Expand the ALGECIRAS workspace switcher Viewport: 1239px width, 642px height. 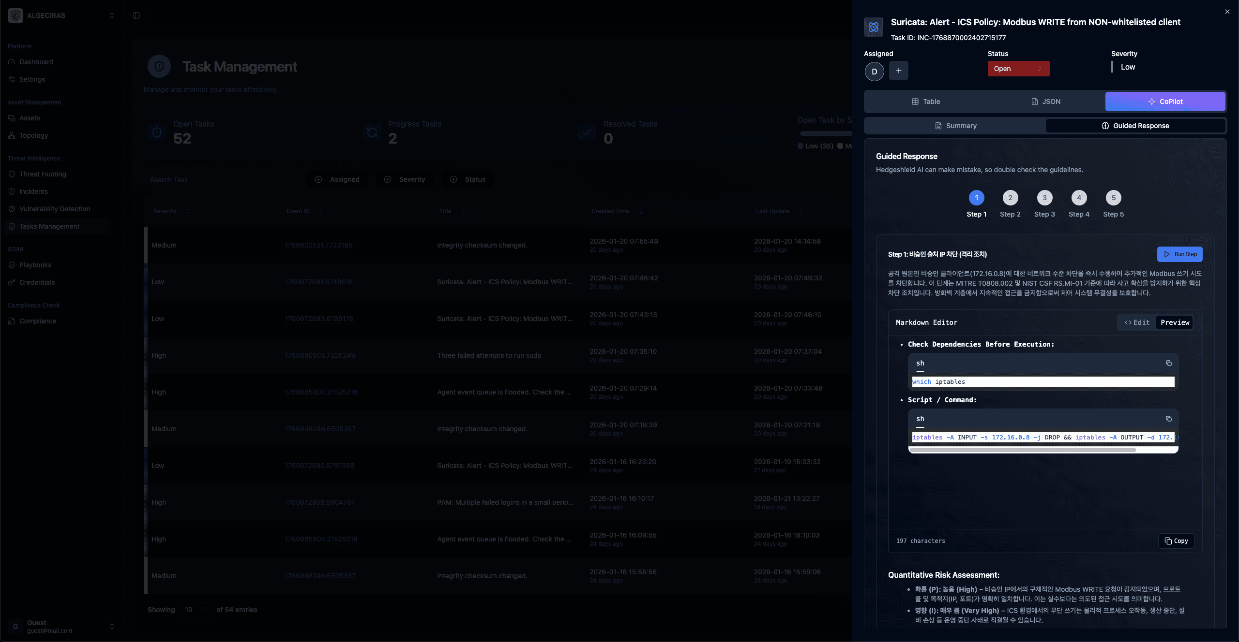[111, 15]
